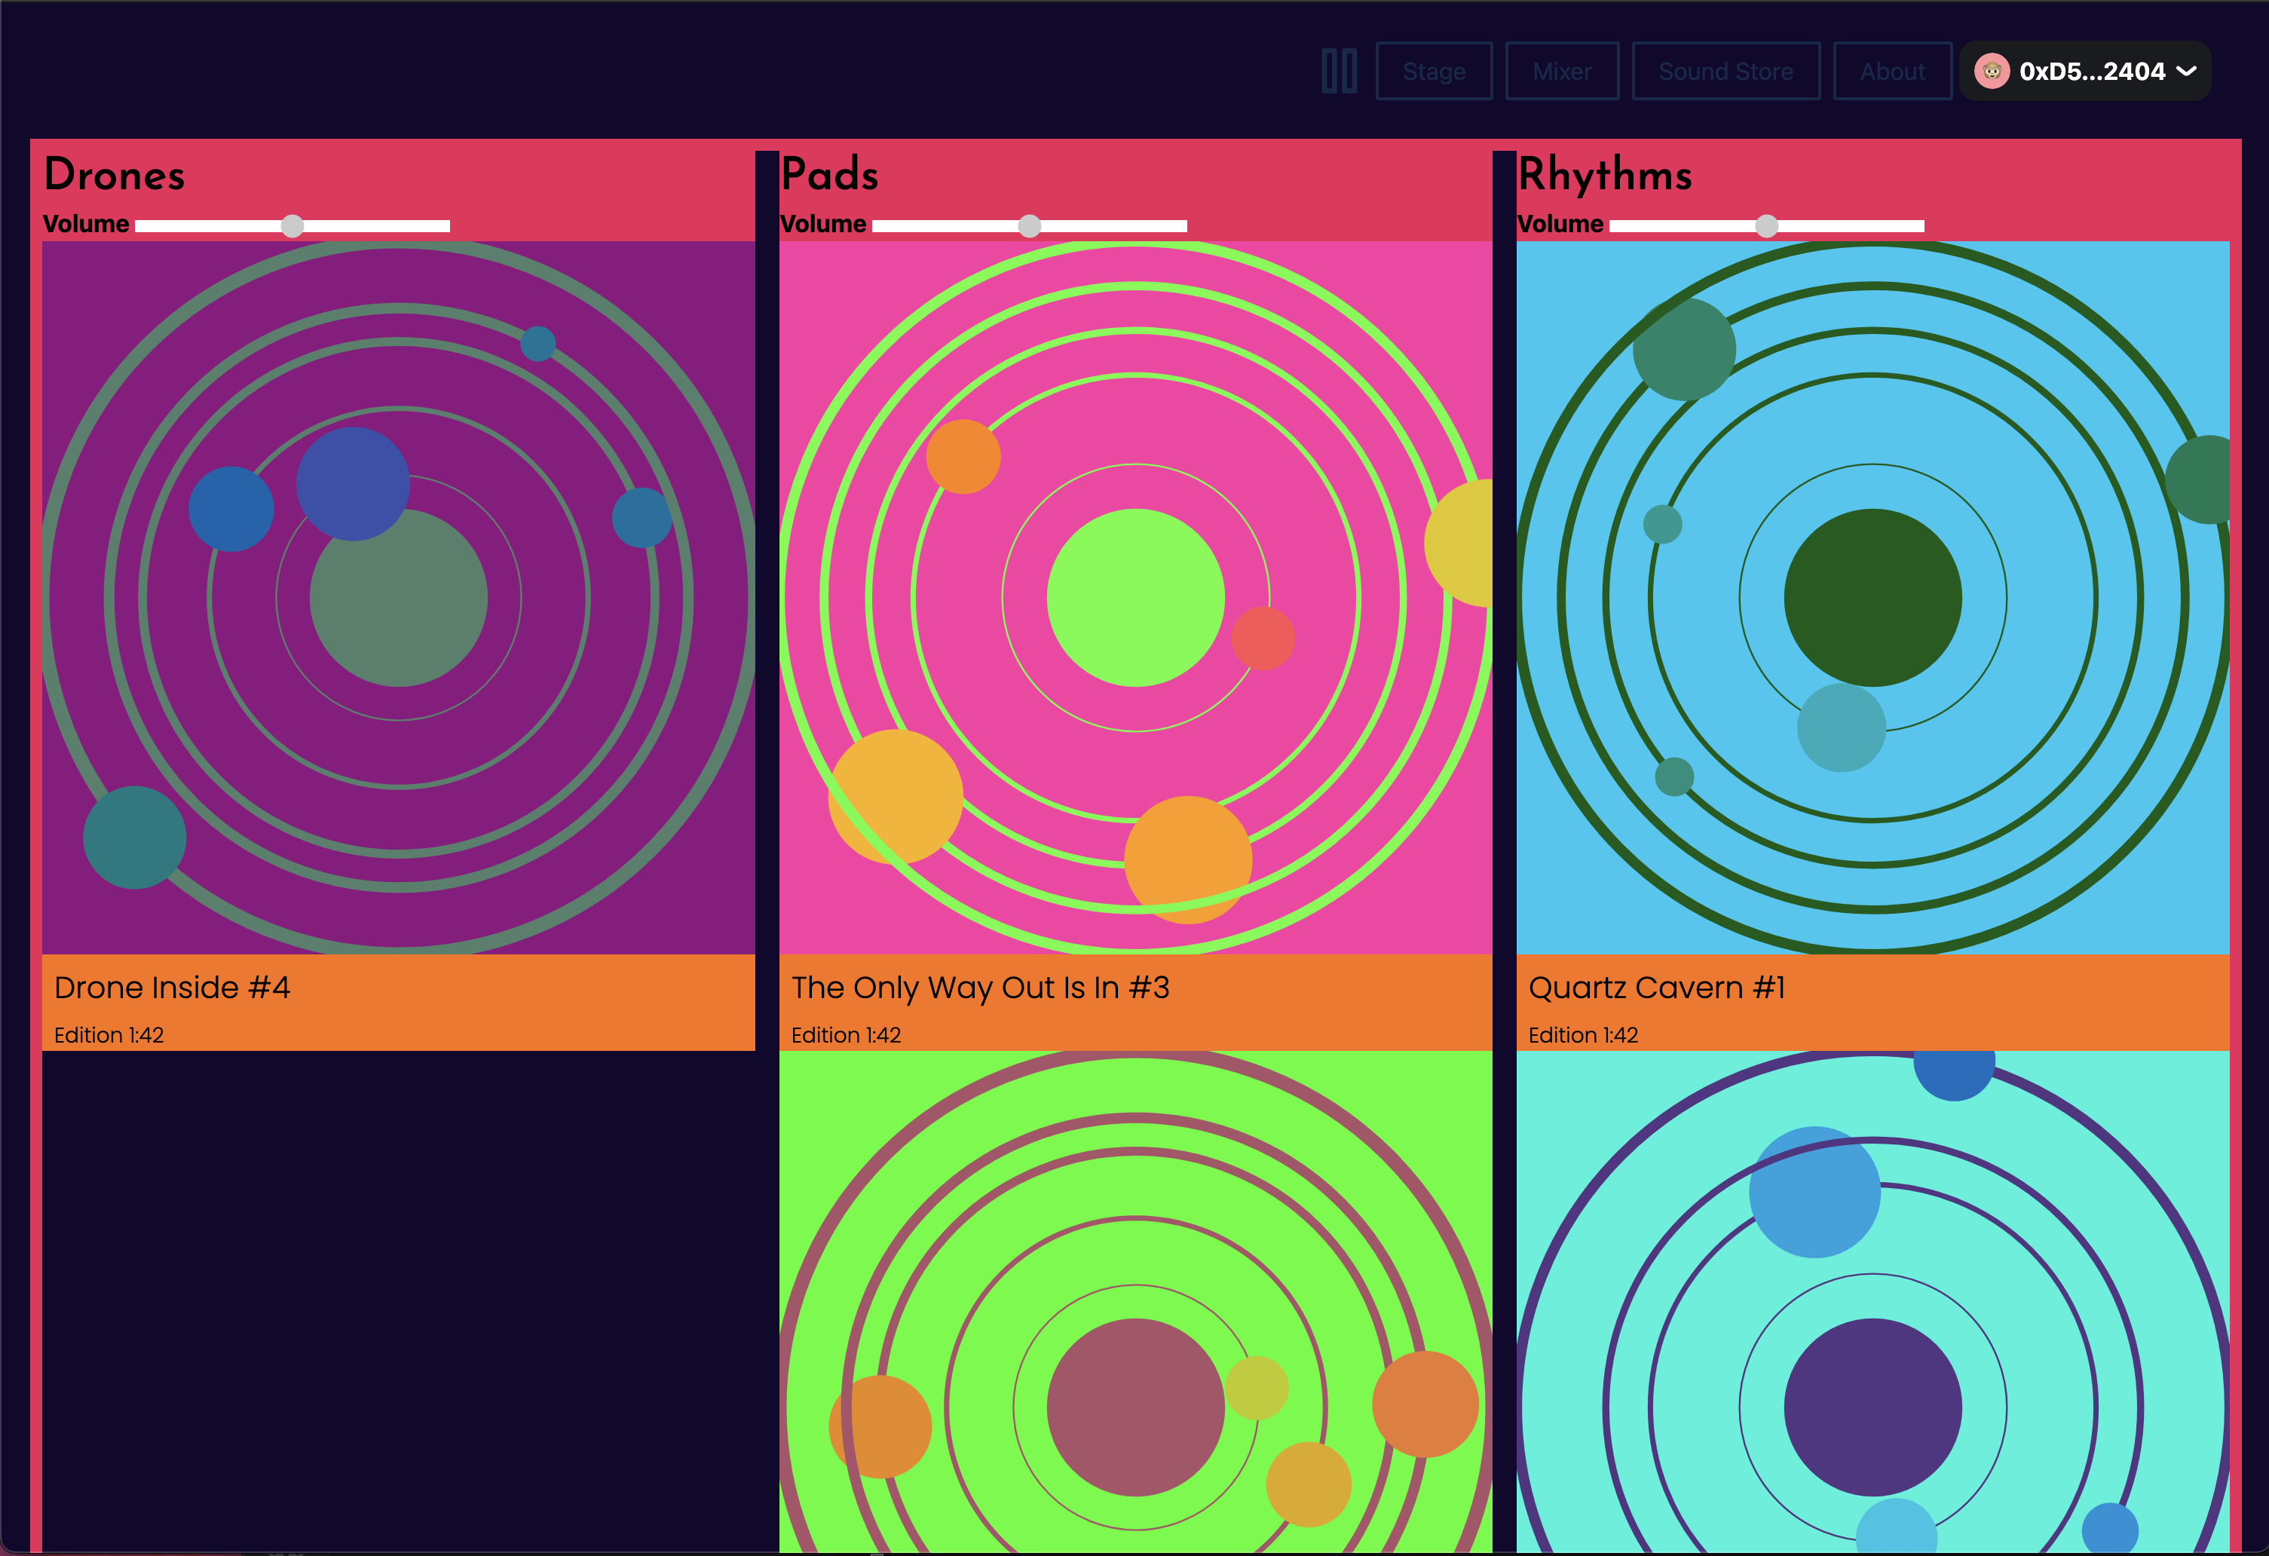Image resolution: width=2269 pixels, height=1556 pixels.
Task: Open the Sound Store page
Action: tap(1725, 72)
